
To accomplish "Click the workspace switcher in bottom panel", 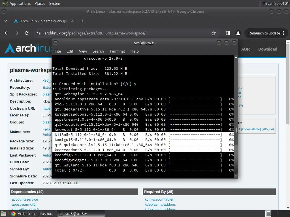I will tap(268, 214).
